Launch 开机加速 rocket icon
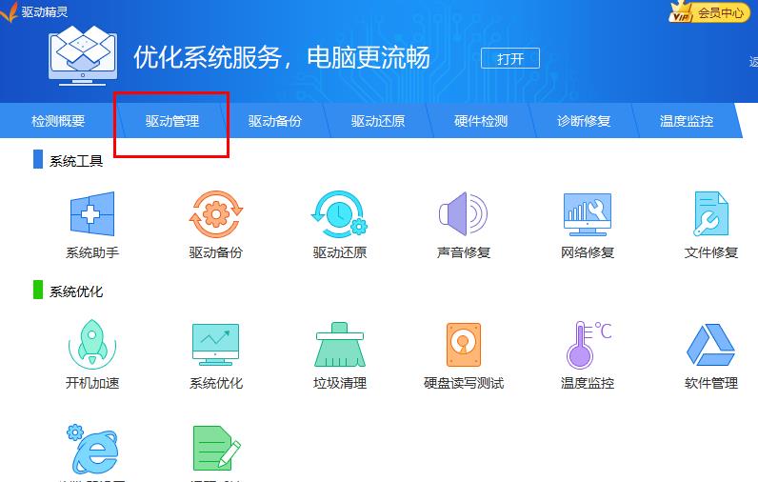 click(92, 344)
